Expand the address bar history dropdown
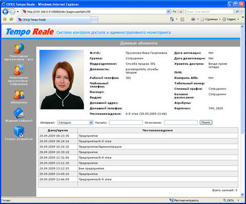This screenshot has height=204, width=246. [x=168, y=12]
